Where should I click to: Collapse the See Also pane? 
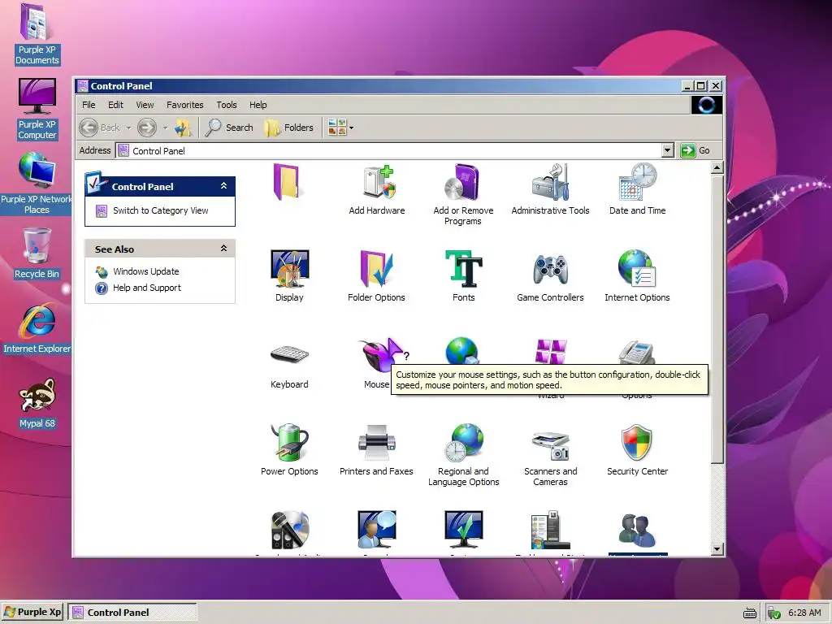point(224,249)
